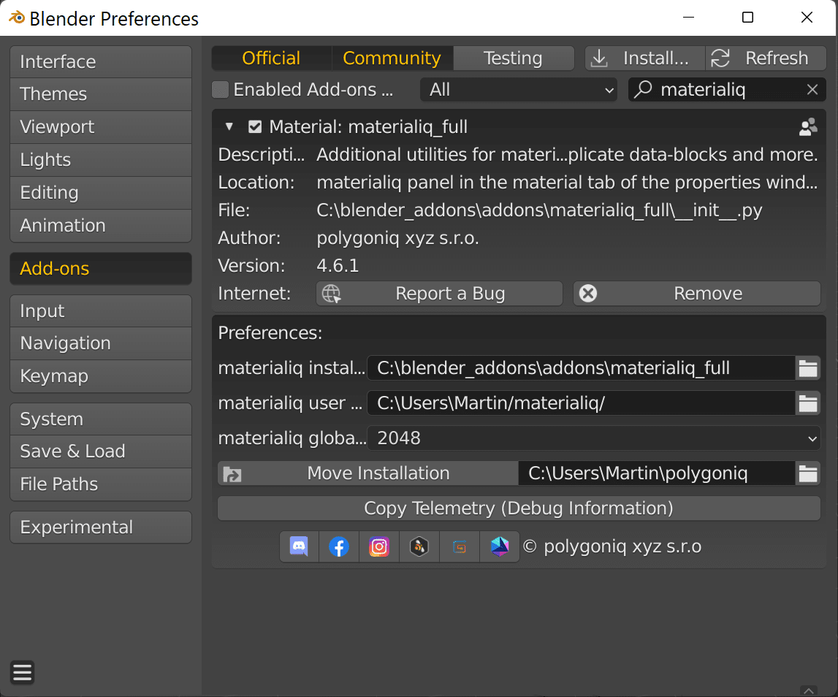Image resolution: width=838 pixels, height=697 pixels.
Task: Clear the materialiq search text
Action: [812, 89]
